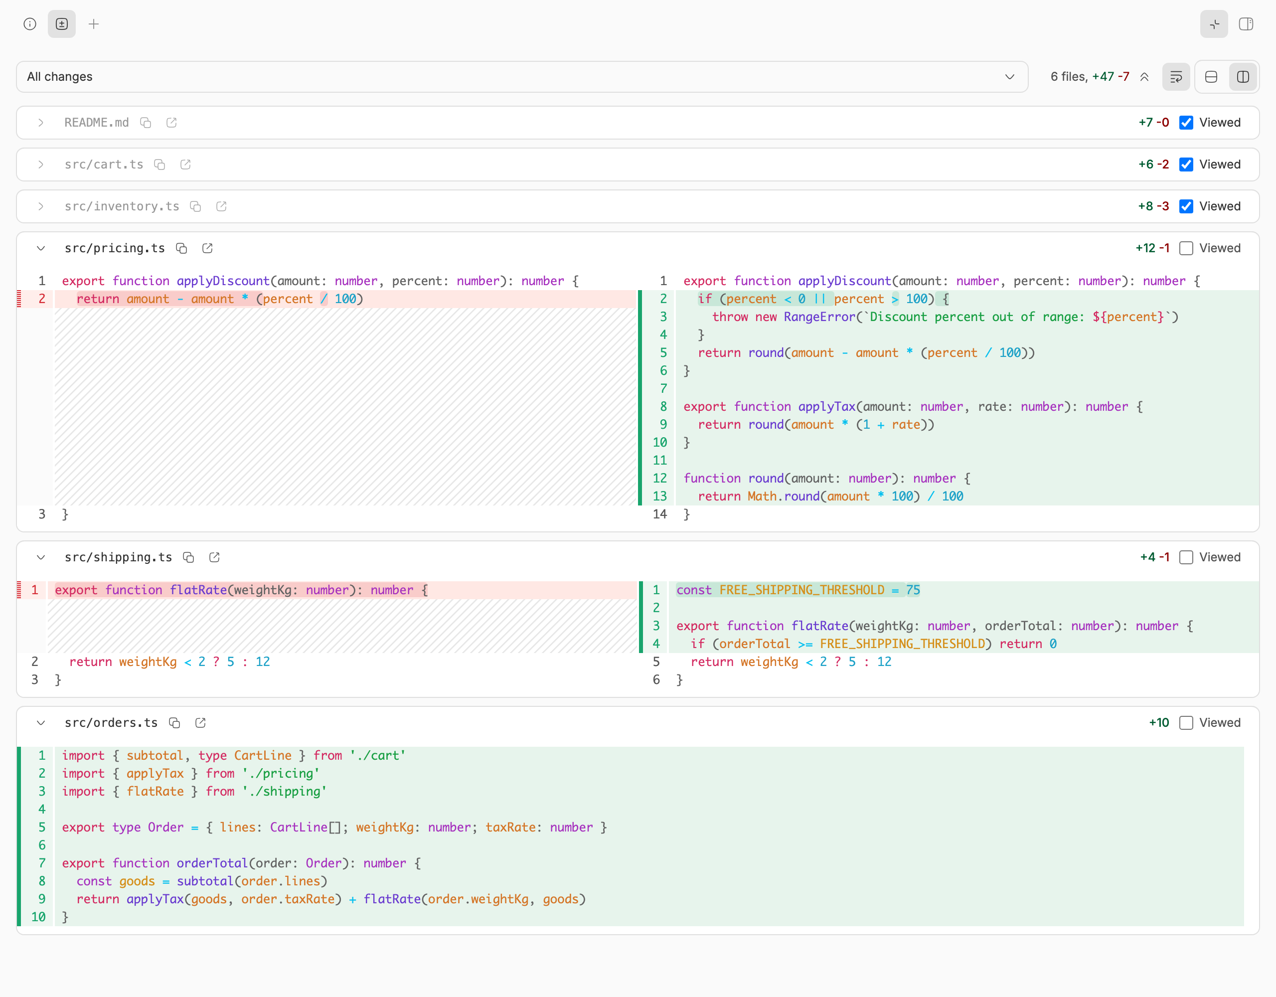Click the 'const goods = subtotal' line

click(648, 881)
